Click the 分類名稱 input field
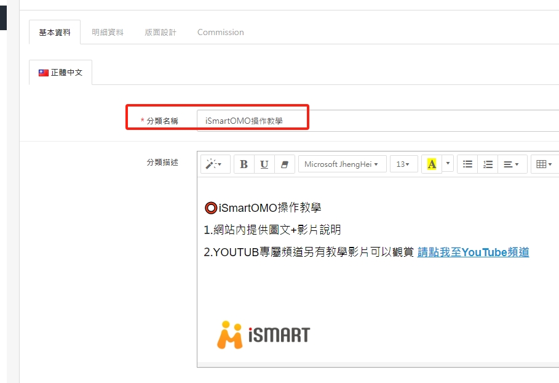 coord(378,121)
